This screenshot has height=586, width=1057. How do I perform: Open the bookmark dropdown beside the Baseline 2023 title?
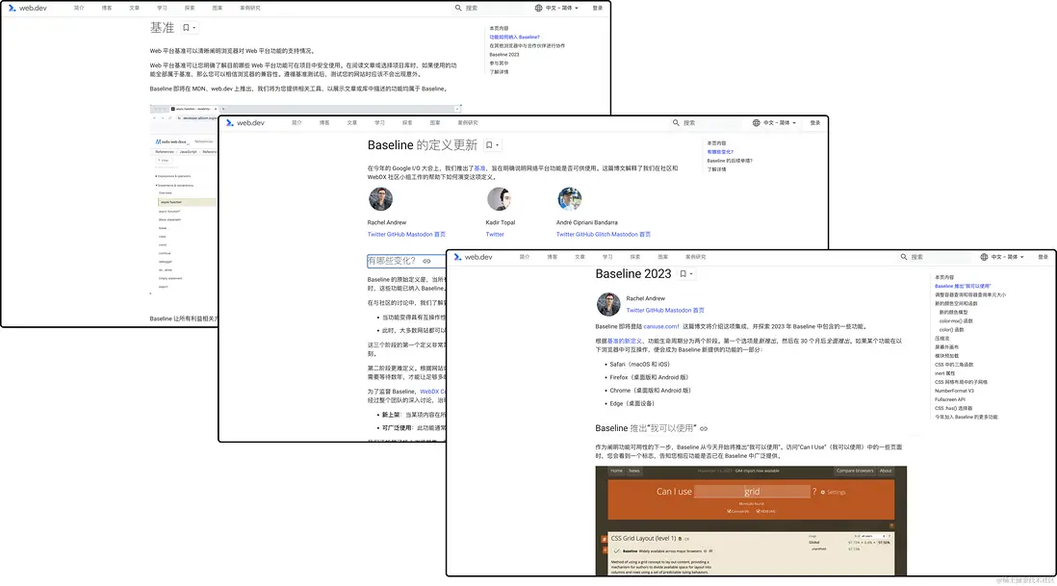[x=686, y=274]
